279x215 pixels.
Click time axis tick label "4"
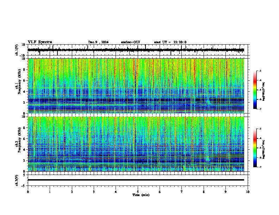pos(116,192)
